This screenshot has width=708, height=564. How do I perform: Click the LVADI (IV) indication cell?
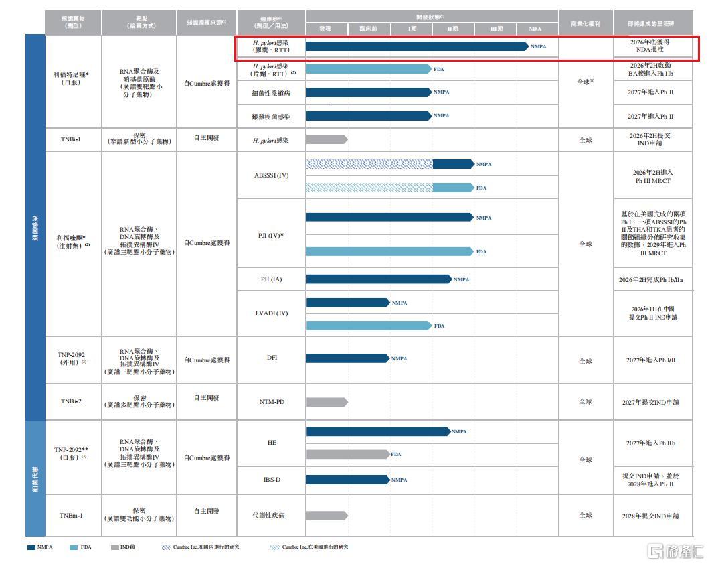tap(271, 313)
